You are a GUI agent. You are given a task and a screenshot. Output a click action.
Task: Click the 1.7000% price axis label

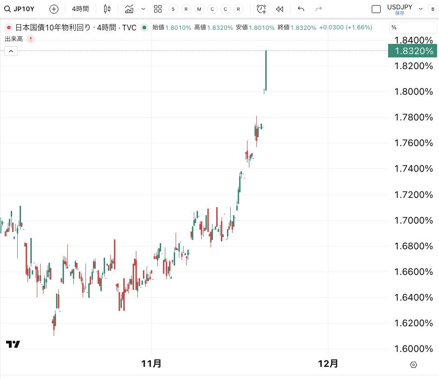coord(413,220)
